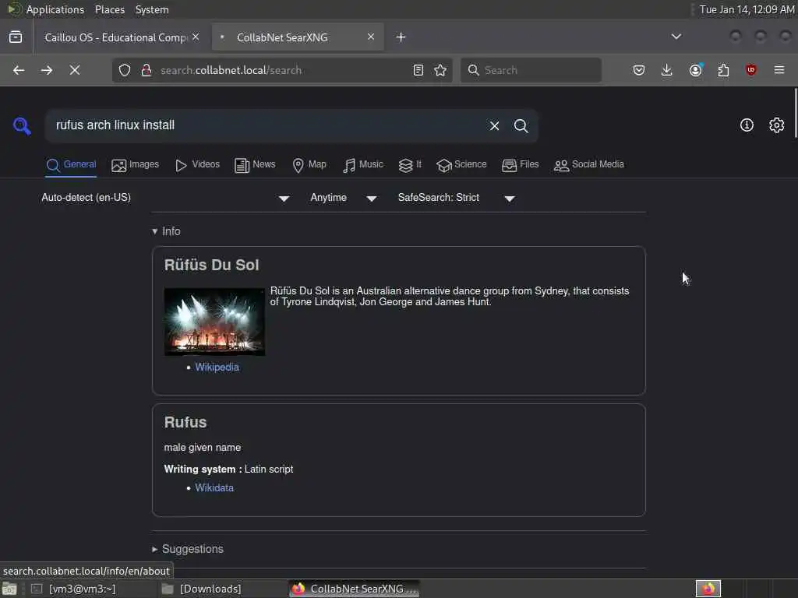Open tracking protection shield icon
Viewport: 798px width, 598px height.
tap(125, 70)
